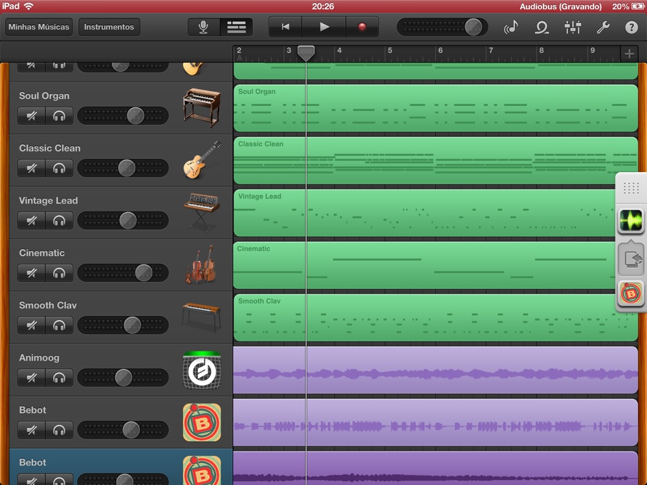
Task: Solo the first Bebot track
Action: (59, 430)
